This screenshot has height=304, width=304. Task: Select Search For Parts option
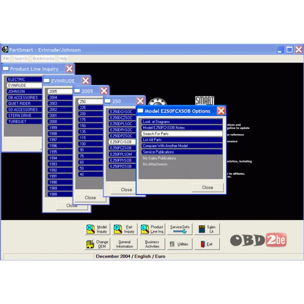[182, 134]
